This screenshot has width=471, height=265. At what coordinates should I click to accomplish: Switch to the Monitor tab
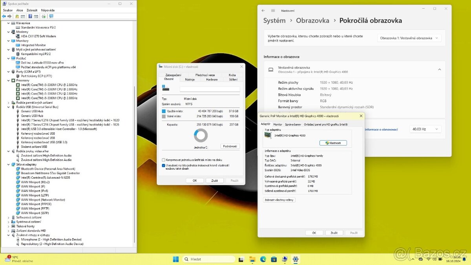point(277,123)
